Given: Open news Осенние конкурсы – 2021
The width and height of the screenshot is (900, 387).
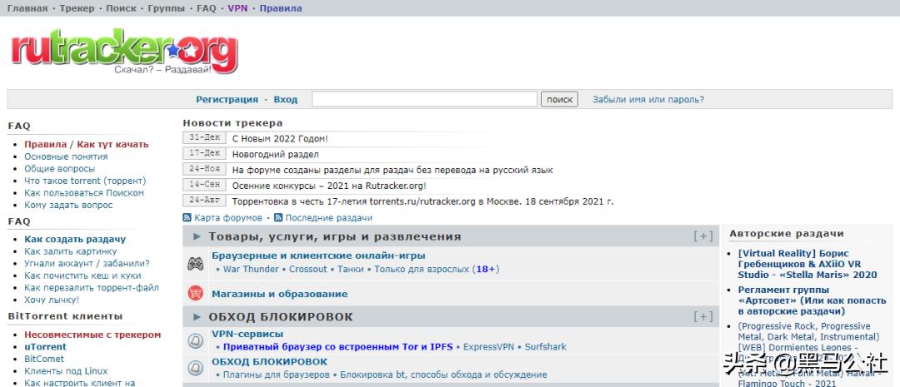Looking at the screenshot, I should (x=329, y=186).
